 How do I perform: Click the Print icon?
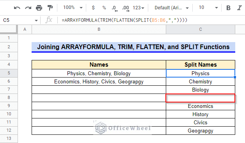39,8
